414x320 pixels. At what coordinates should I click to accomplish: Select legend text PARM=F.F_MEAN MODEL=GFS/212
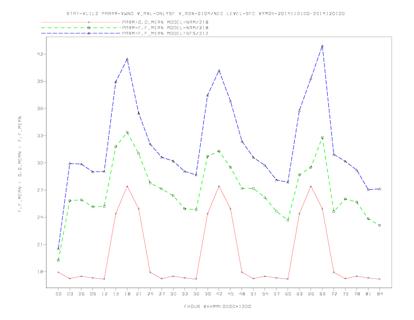(165, 33)
